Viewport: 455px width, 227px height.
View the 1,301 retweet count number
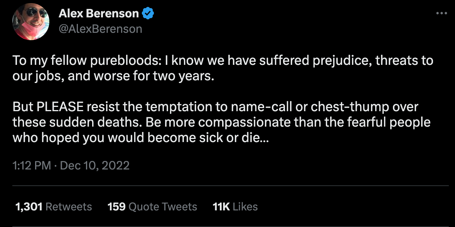[28, 207]
